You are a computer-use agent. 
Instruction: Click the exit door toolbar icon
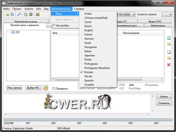point(38,14)
